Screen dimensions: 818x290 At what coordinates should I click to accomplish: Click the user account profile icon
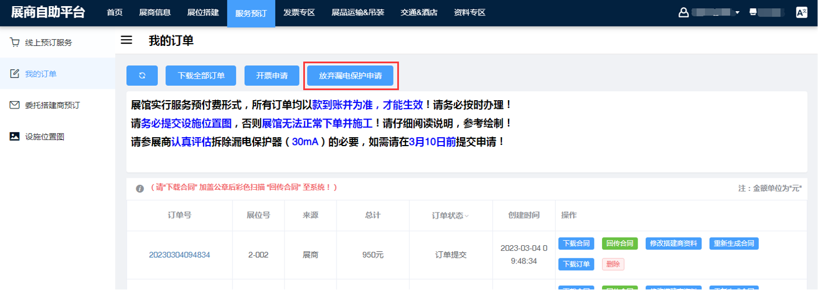click(684, 12)
